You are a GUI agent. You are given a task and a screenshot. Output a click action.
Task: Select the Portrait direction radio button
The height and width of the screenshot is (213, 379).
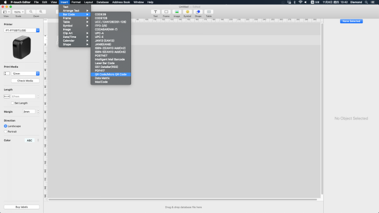tap(6, 131)
